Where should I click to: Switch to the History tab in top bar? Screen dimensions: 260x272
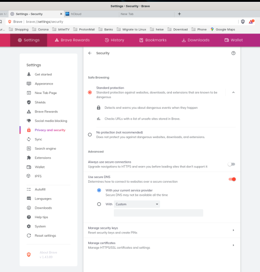click(x=115, y=40)
